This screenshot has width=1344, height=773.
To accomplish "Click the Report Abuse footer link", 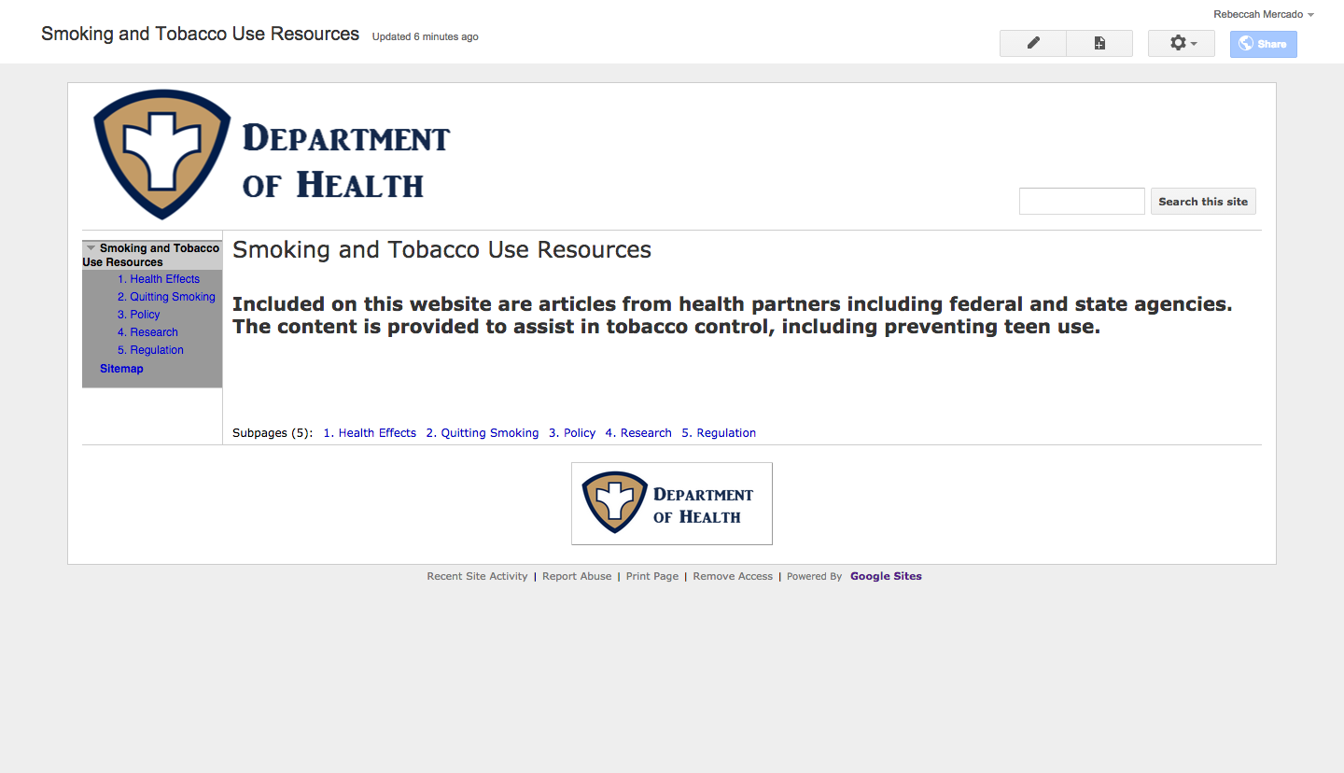I will coord(577,577).
